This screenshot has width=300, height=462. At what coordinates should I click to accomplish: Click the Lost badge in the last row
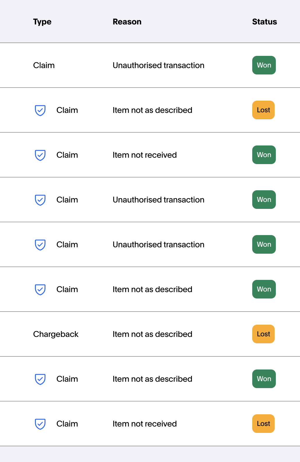click(x=263, y=424)
